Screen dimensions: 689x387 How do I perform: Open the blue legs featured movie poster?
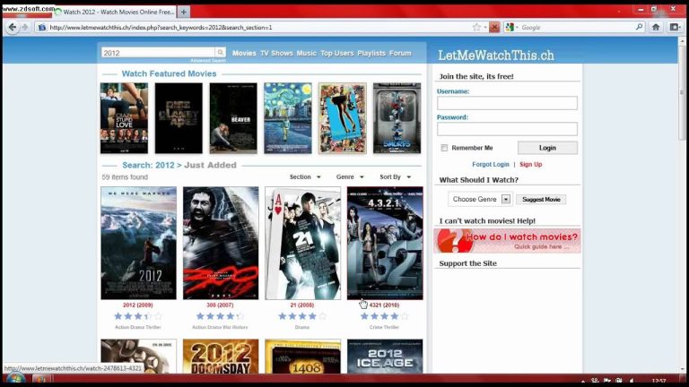coord(343,118)
